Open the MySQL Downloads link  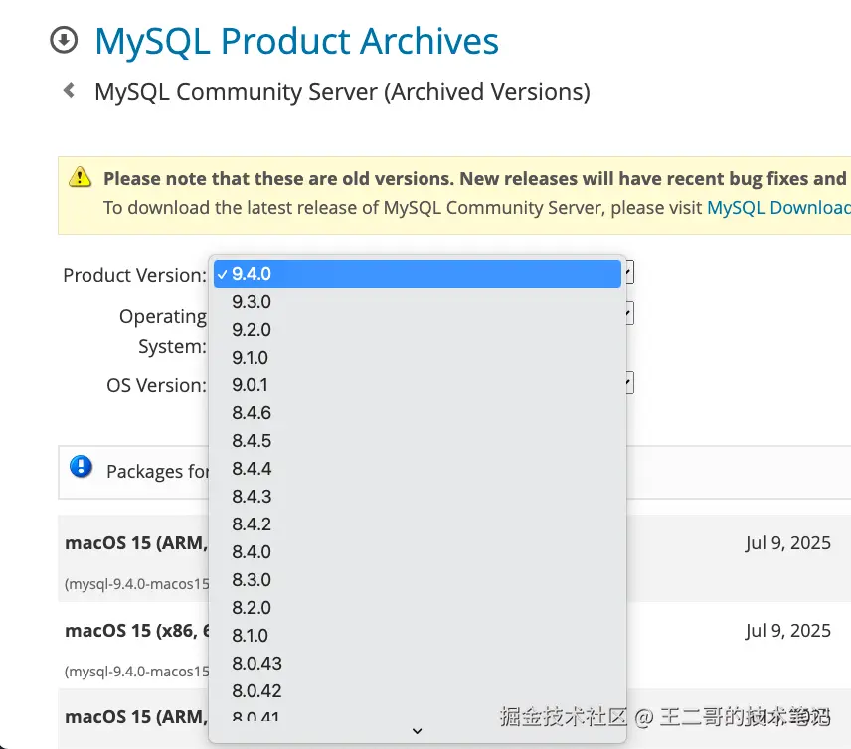click(778, 208)
